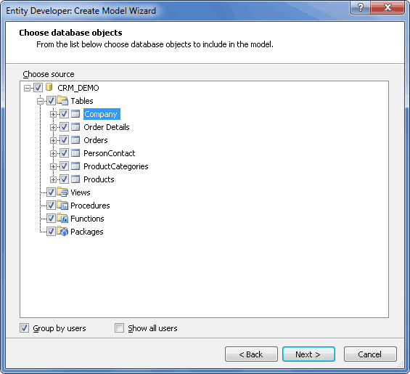Image resolution: width=410 pixels, height=374 pixels.
Task: Uncheck the Company table checkbox
Action: 64,114
